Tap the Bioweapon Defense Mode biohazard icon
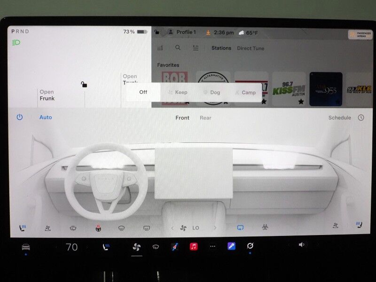 point(266,227)
